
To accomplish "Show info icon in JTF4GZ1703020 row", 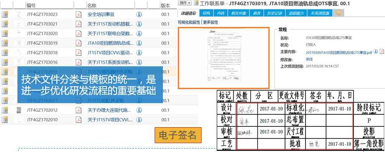I will click(x=139, y=33).
